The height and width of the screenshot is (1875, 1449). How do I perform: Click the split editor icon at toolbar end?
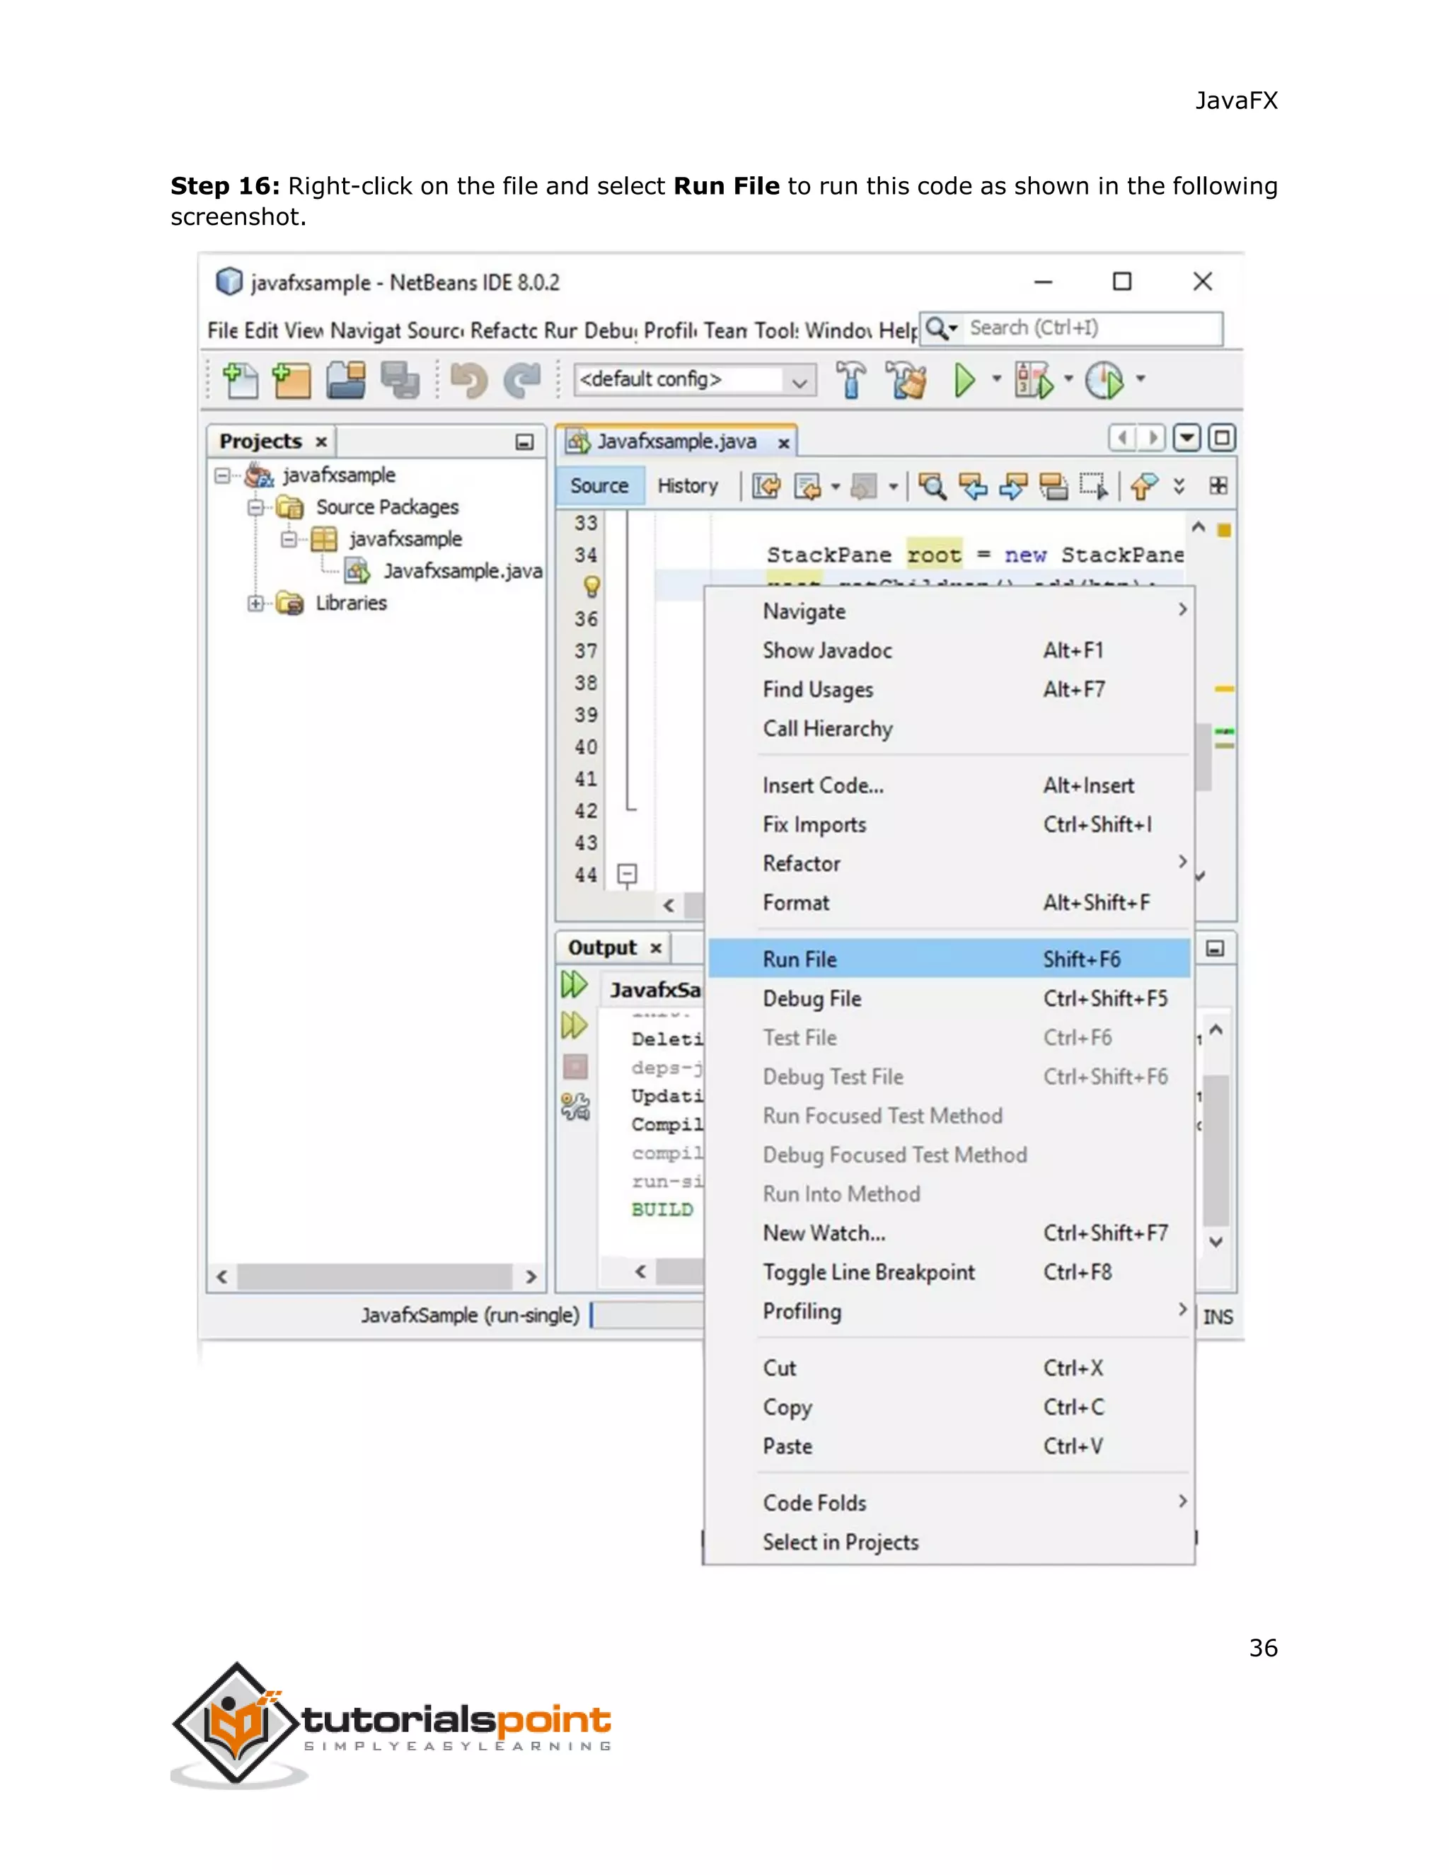pos(1218,486)
